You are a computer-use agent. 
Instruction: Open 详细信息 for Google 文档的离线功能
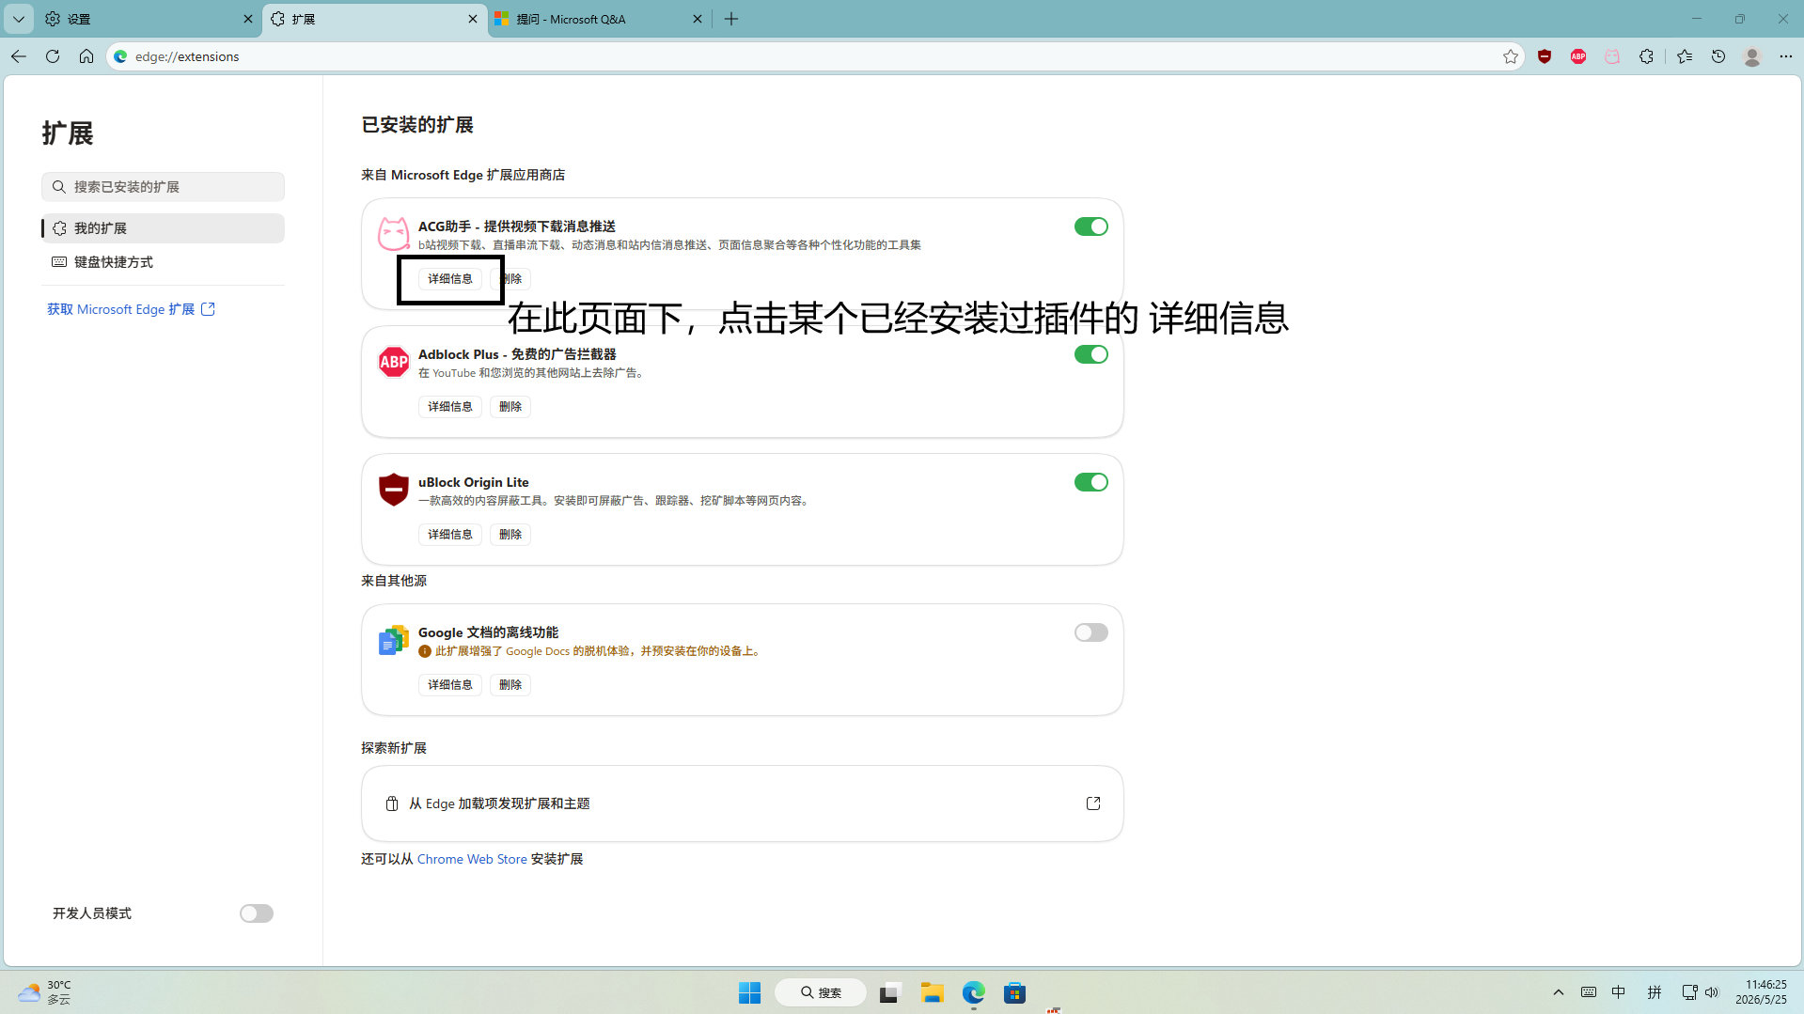point(450,685)
